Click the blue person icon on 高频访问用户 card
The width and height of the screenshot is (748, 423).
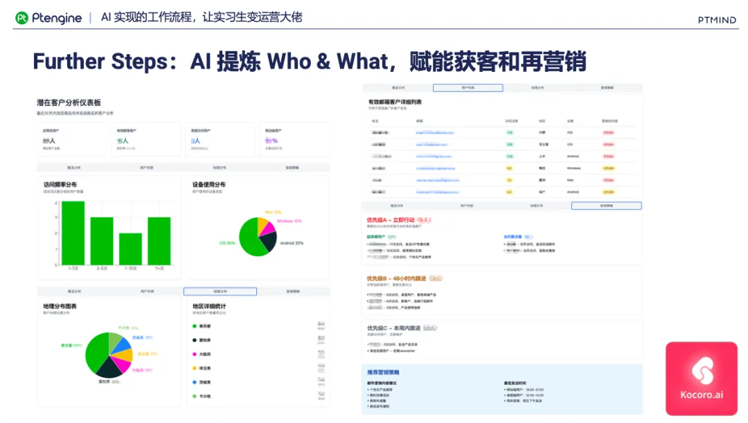(192, 140)
